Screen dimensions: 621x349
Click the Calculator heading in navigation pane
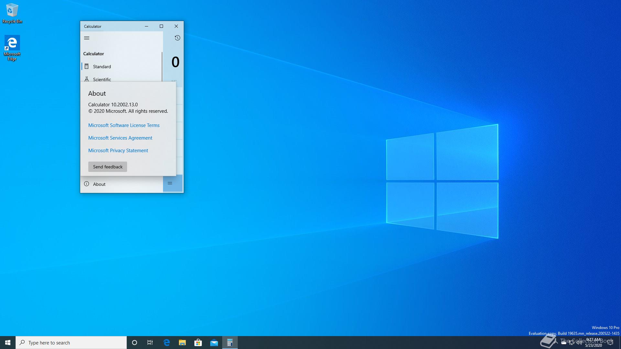[x=93, y=54]
